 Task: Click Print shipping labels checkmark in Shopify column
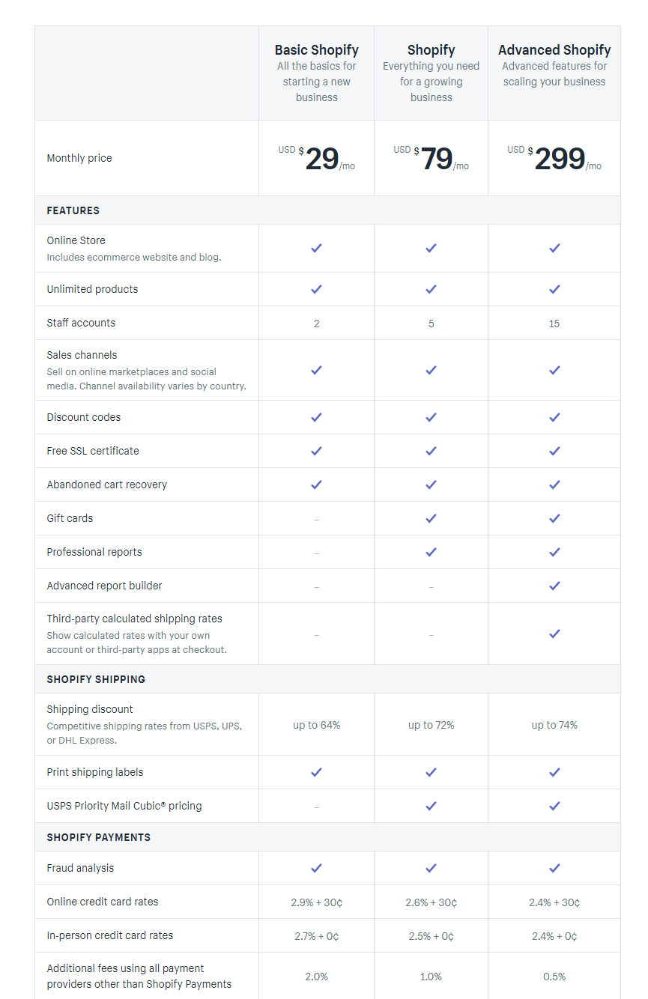pos(431,772)
